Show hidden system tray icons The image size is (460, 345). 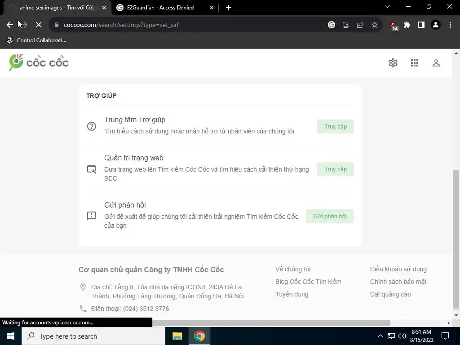coord(380,336)
